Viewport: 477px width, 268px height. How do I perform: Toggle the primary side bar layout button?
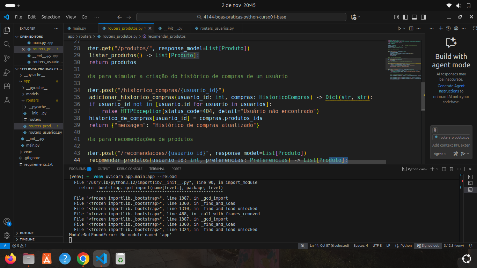point(405,17)
